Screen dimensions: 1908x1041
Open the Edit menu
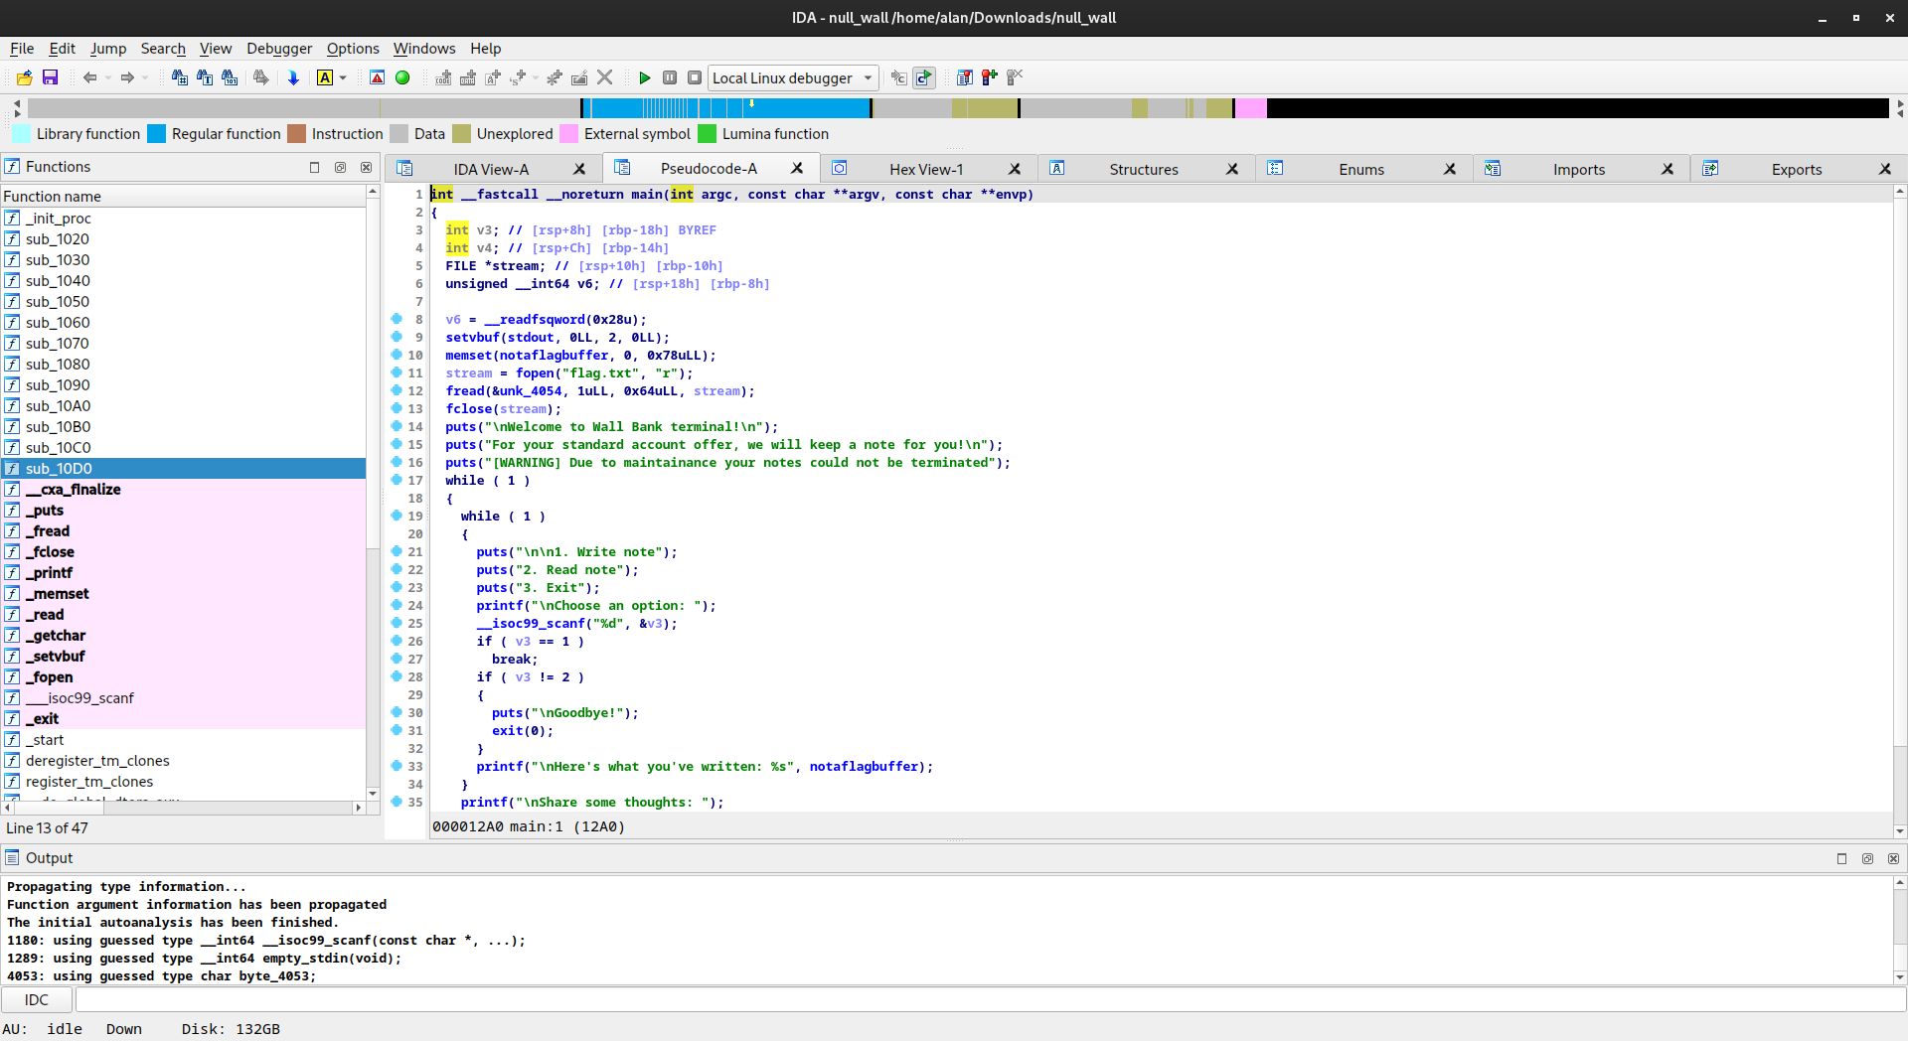point(62,48)
